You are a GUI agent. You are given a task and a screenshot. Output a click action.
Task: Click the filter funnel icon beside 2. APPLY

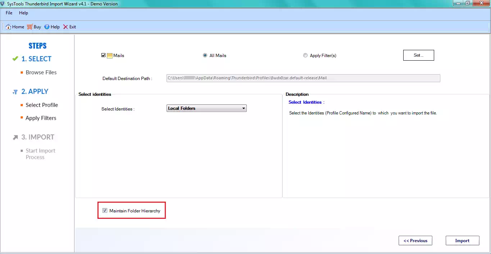15,92
